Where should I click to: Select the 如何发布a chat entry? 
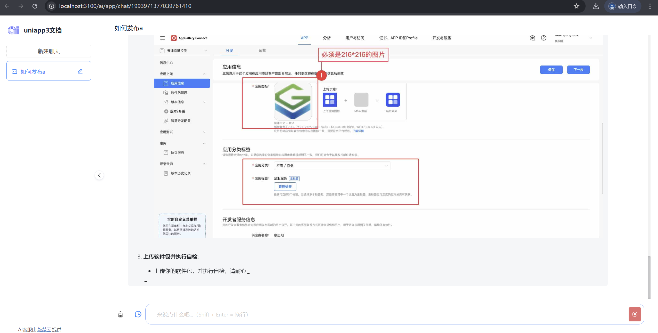click(33, 72)
